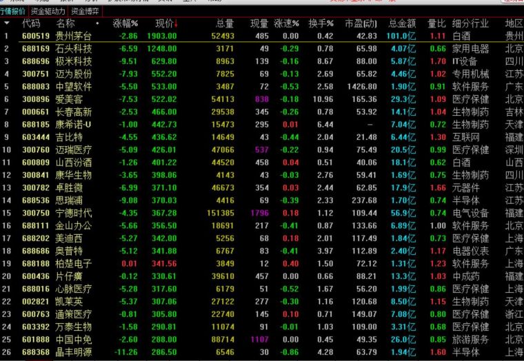This screenshot has width=524, height=361.
Task: Click the 晶丰明源 change value -11.26
Action: [x=126, y=352]
